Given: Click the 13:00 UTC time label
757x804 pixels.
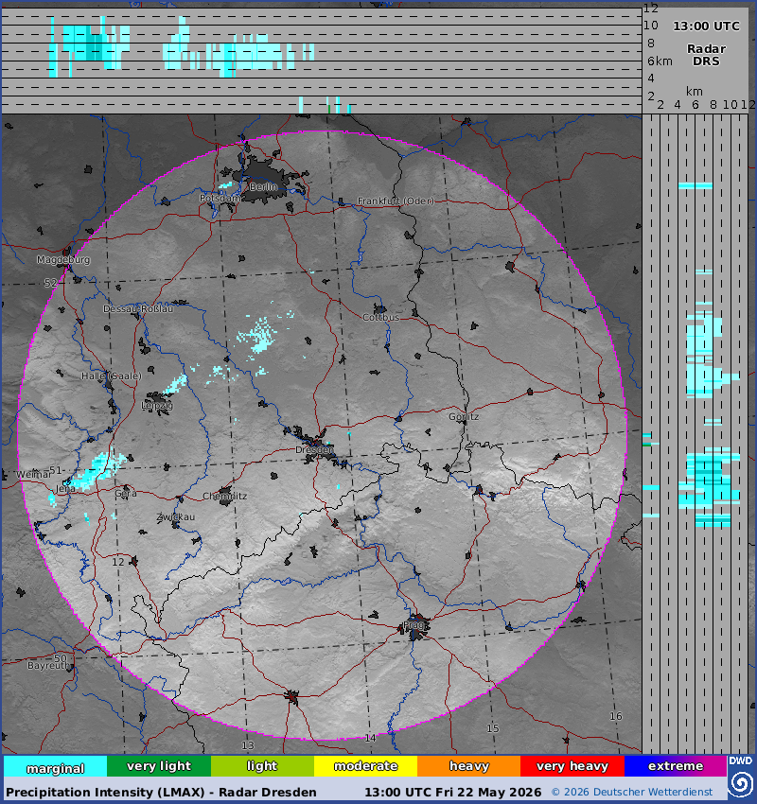Looking at the screenshot, I should point(706,26).
